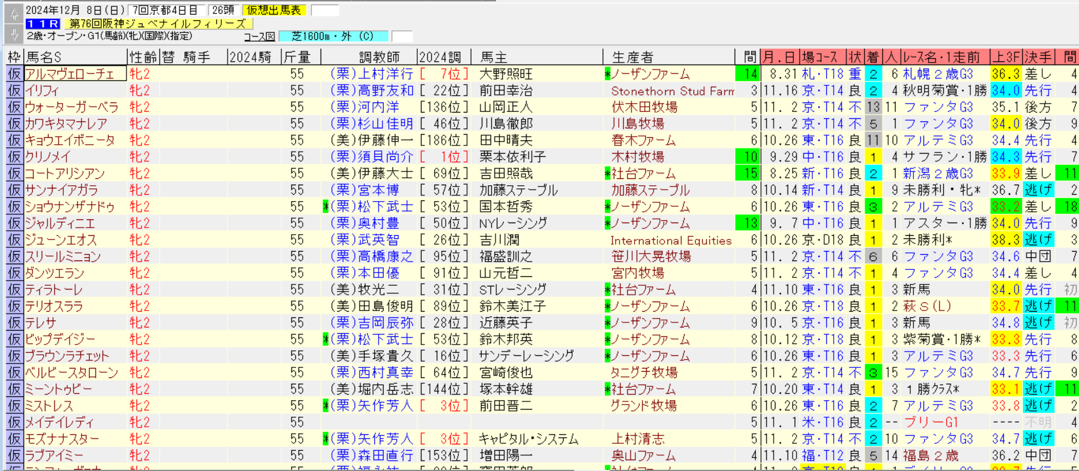Click the down arrow next-race icon

pos(14,34)
